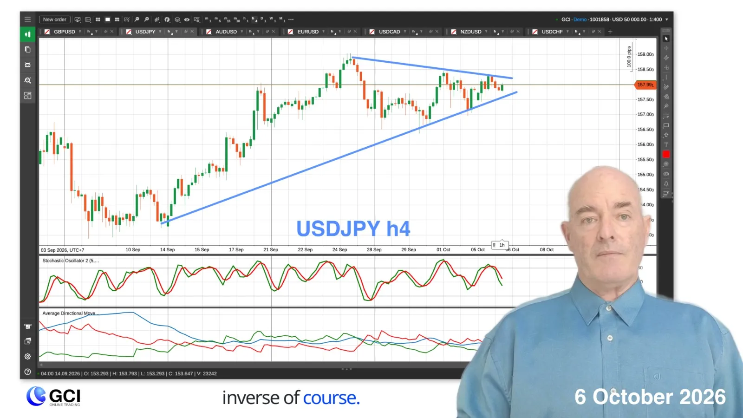Open the red drawing color swatch
Image resolution: width=743 pixels, height=418 pixels.
coord(666,154)
